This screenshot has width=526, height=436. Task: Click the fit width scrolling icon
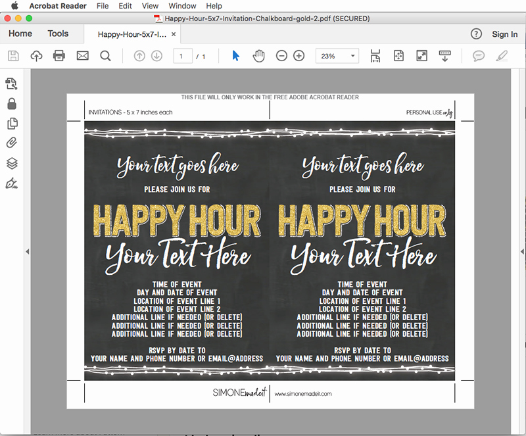[375, 56]
